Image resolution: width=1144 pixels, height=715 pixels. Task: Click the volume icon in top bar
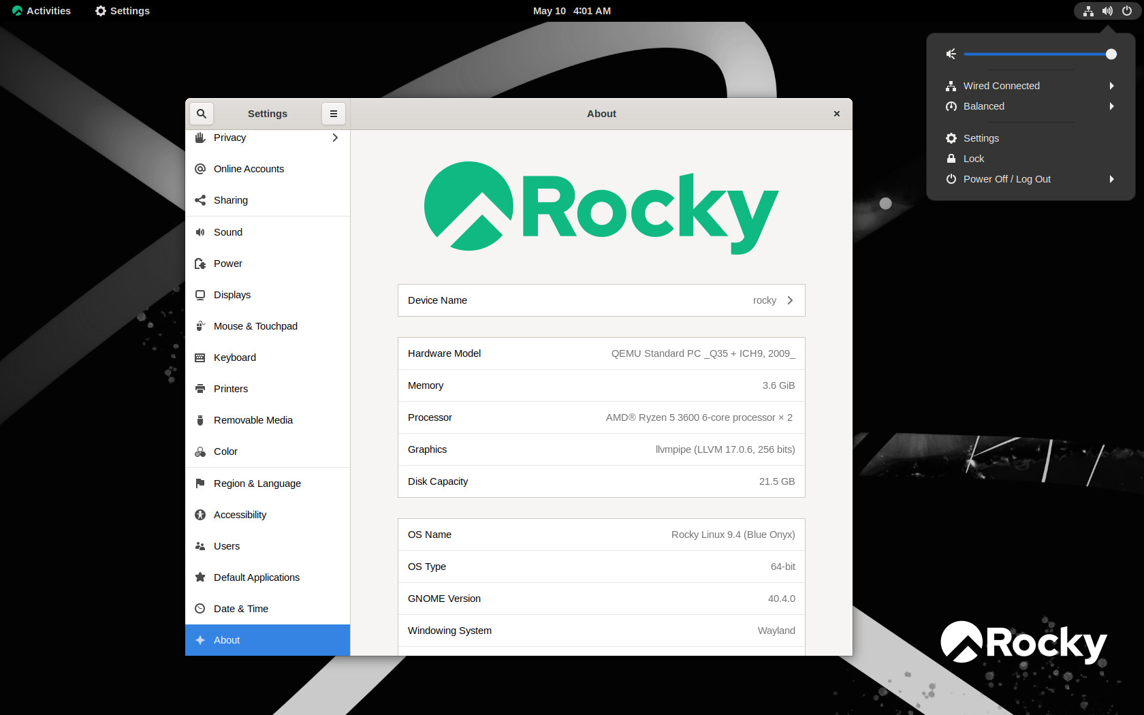(1108, 11)
